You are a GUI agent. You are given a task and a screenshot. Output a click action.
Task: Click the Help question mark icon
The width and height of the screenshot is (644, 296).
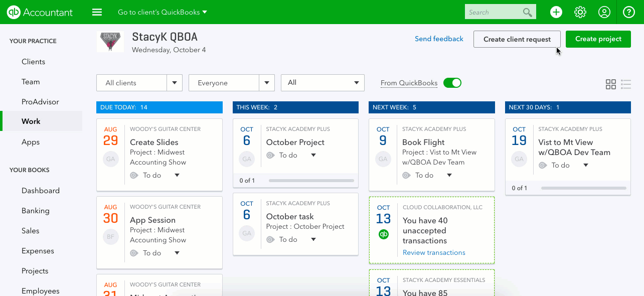point(629,12)
